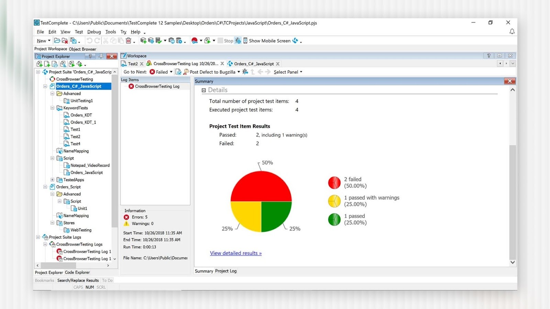The width and height of the screenshot is (550, 309).
Task: Click the database settings icon in main toolbar
Action: (x=179, y=41)
